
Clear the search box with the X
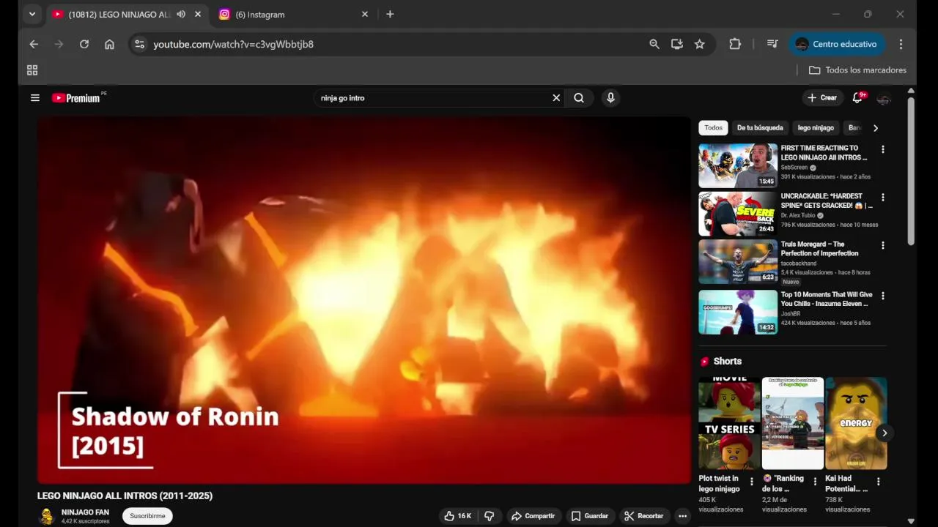pyautogui.click(x=556, y=97)
